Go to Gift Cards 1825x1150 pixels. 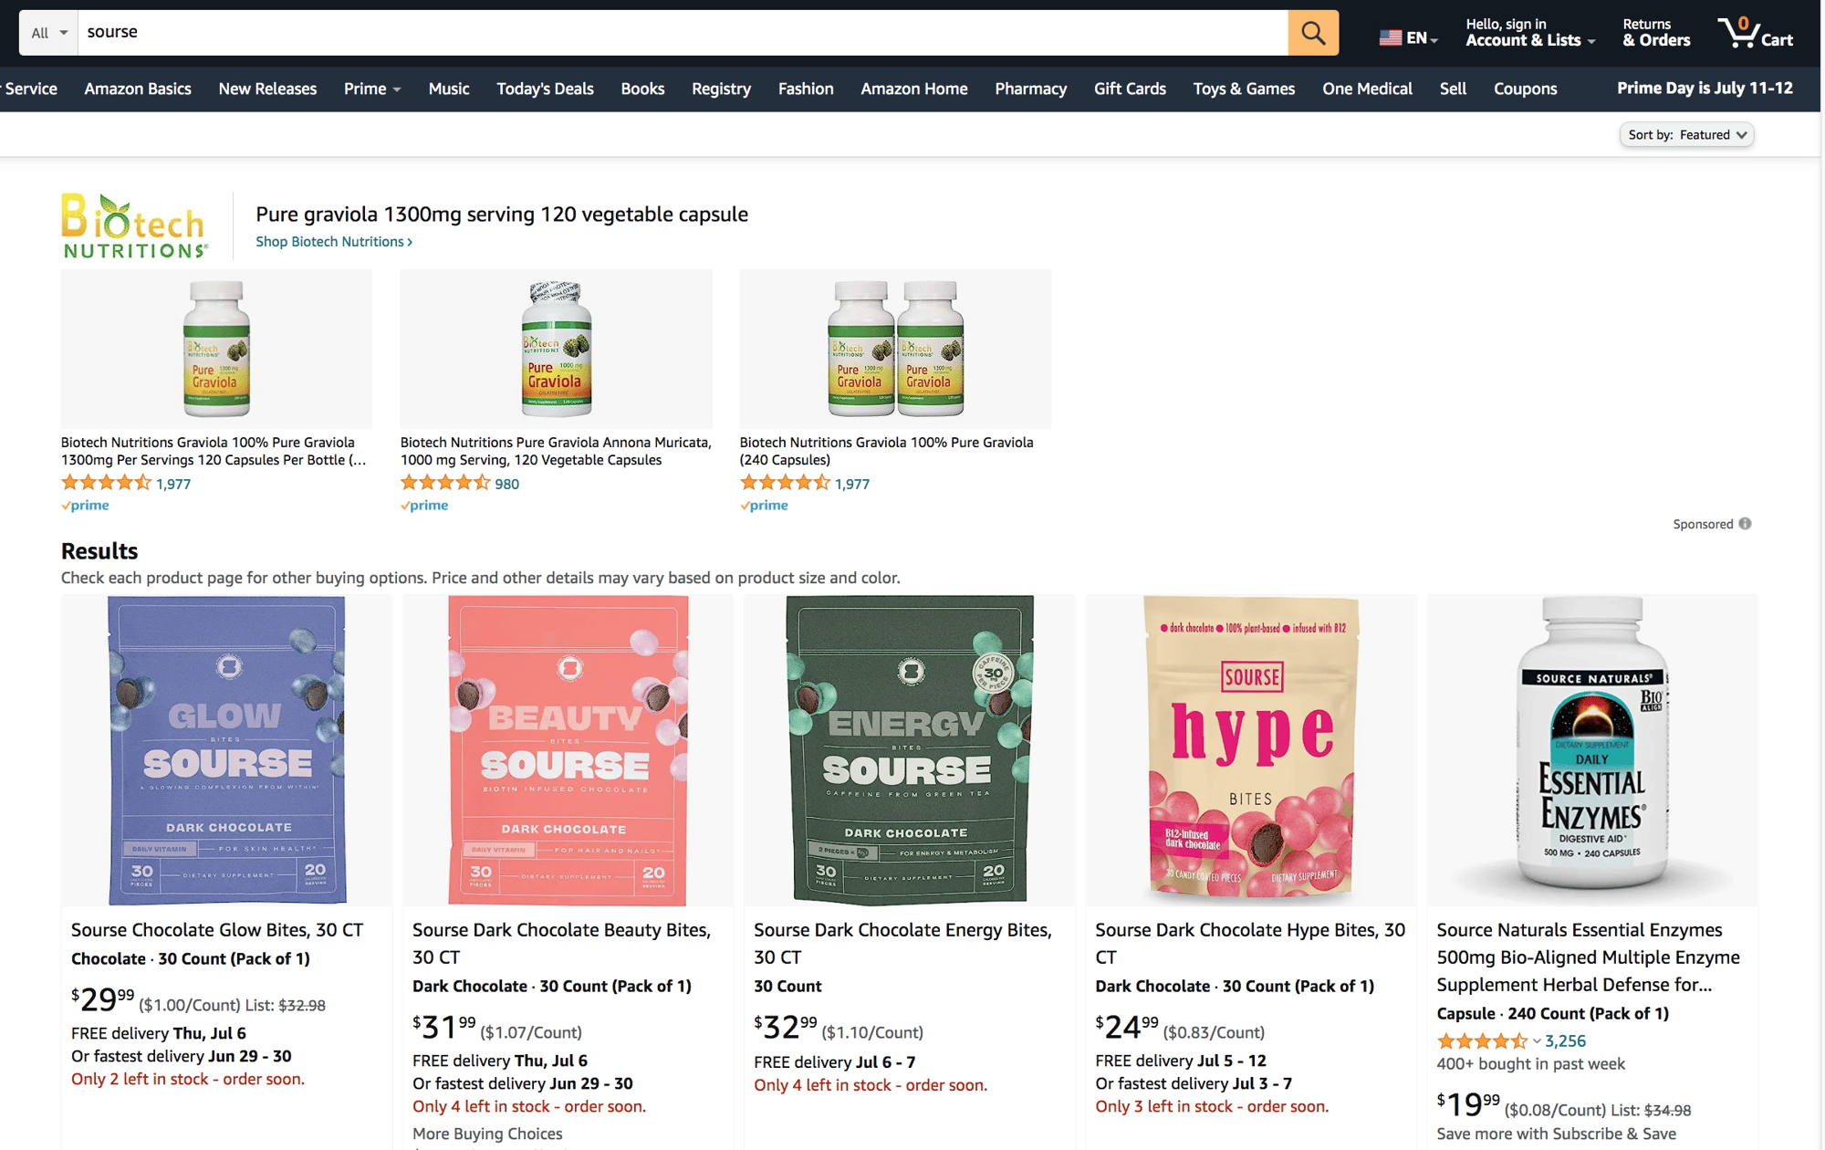point(1130,89)
